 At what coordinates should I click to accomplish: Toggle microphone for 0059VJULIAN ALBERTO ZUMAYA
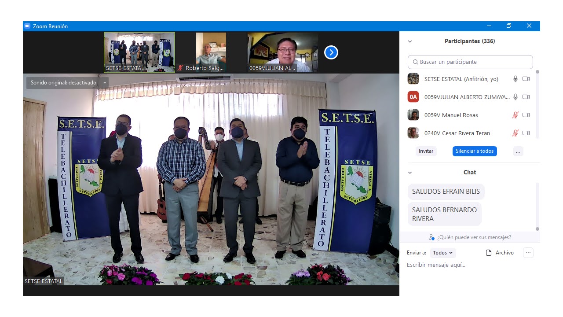coord(515,97)
